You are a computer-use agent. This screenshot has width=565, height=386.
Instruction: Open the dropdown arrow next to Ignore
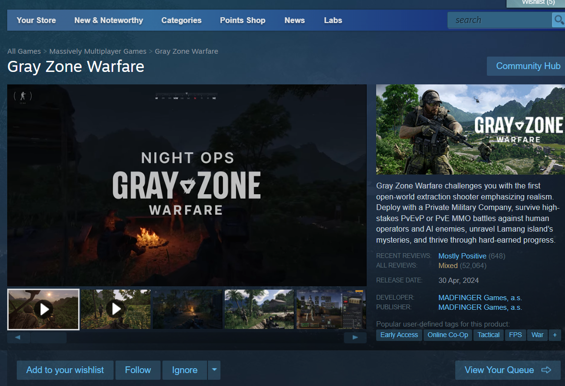214,370
